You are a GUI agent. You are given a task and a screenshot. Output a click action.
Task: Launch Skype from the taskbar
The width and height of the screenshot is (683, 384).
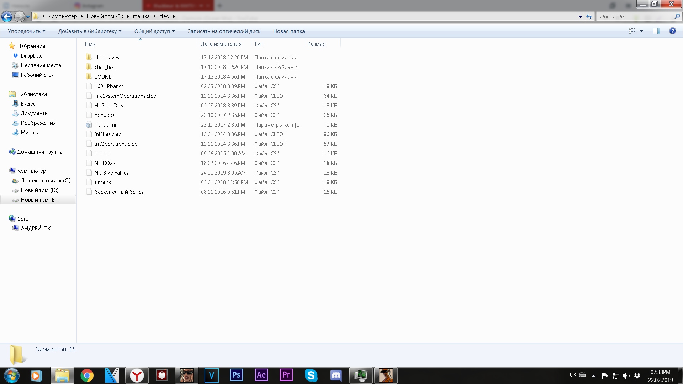pos(311,375)
